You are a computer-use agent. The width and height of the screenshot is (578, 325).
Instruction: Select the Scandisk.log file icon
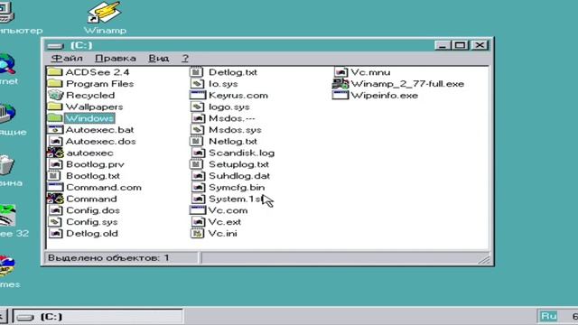point(198,153)
